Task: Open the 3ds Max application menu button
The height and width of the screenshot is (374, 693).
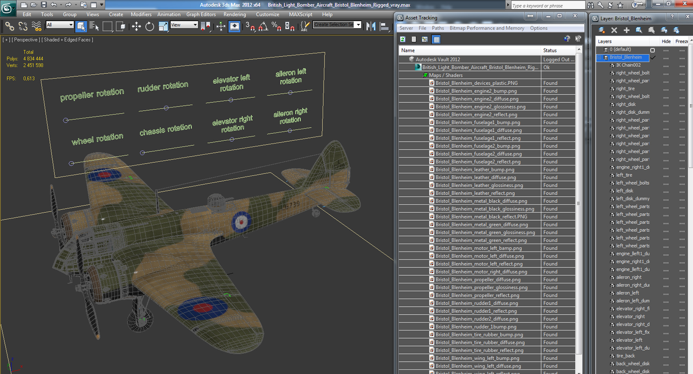Action: pyautogui.click(x=8, y=7)
